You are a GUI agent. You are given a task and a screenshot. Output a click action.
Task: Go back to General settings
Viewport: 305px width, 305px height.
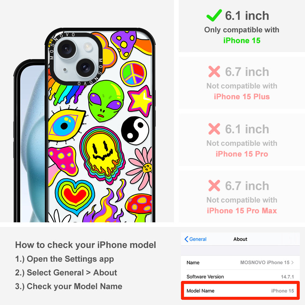pos(195,239)
